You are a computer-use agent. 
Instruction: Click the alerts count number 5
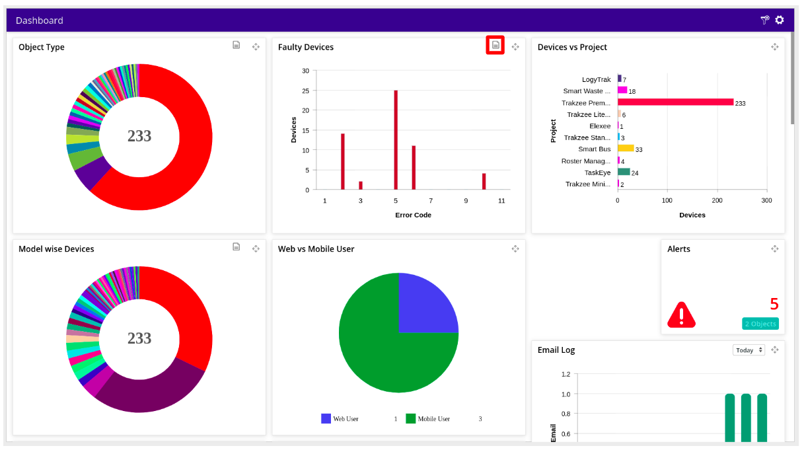click(x=774, y=304)
